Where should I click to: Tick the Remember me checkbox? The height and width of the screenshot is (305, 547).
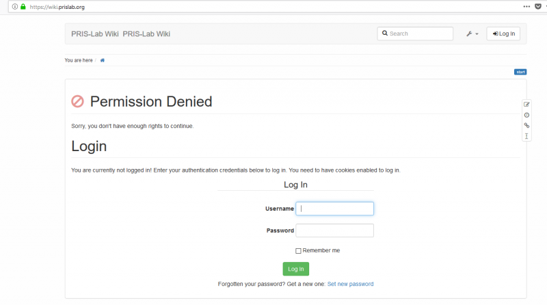[298, 251]
